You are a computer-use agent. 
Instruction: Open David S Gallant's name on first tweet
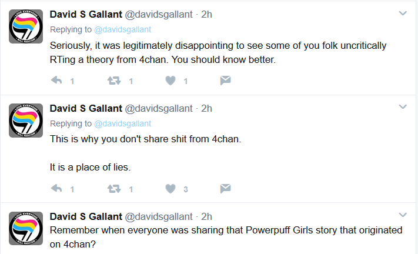[86, 14]
